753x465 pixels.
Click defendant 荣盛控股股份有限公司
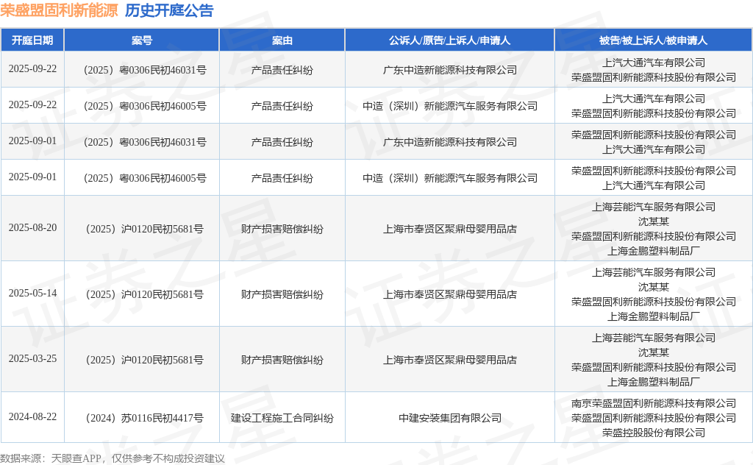click(653, 433)
